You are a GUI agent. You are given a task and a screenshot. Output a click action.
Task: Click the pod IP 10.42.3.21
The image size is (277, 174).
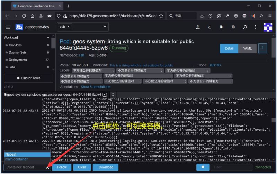[x=80, y=65]
